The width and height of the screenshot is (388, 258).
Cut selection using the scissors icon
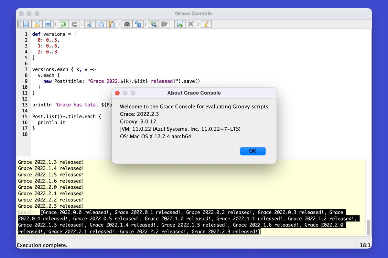[x=90, y=24]
